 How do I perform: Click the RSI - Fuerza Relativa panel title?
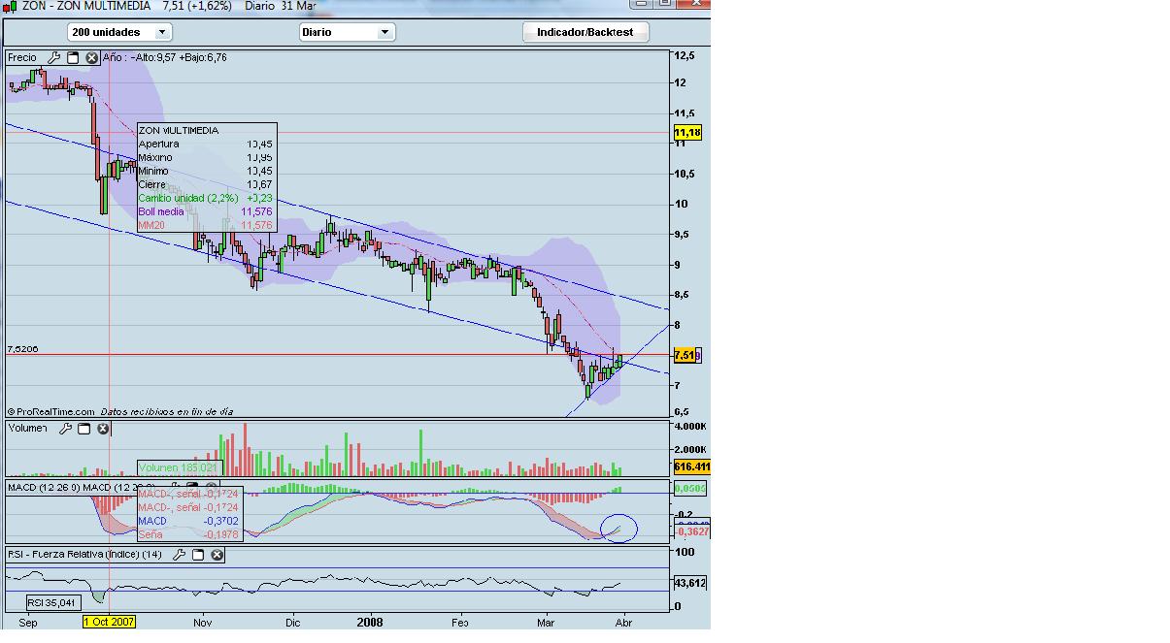(85, 555)
